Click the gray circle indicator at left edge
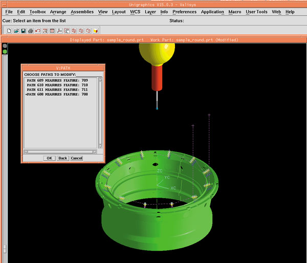Image resolution: width=307 pixels, height=263 pixels. (5, 46)
